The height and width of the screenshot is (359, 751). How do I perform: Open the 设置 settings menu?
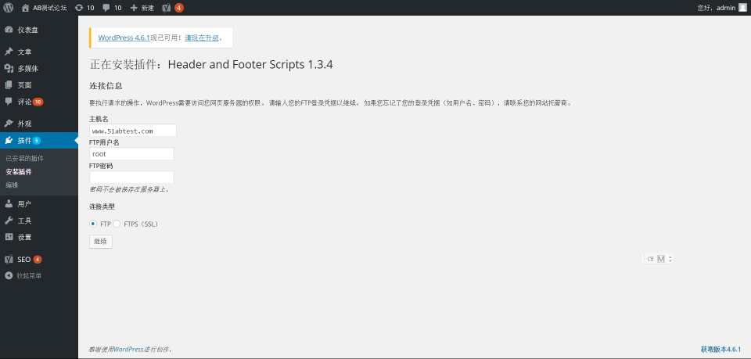tap(25, 237)
